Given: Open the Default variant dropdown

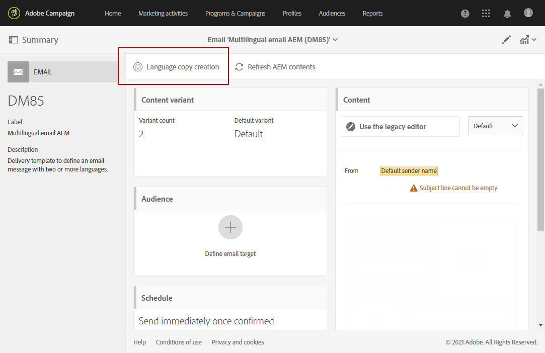Looking at the screenshot, I should click(x=495, y=126).
